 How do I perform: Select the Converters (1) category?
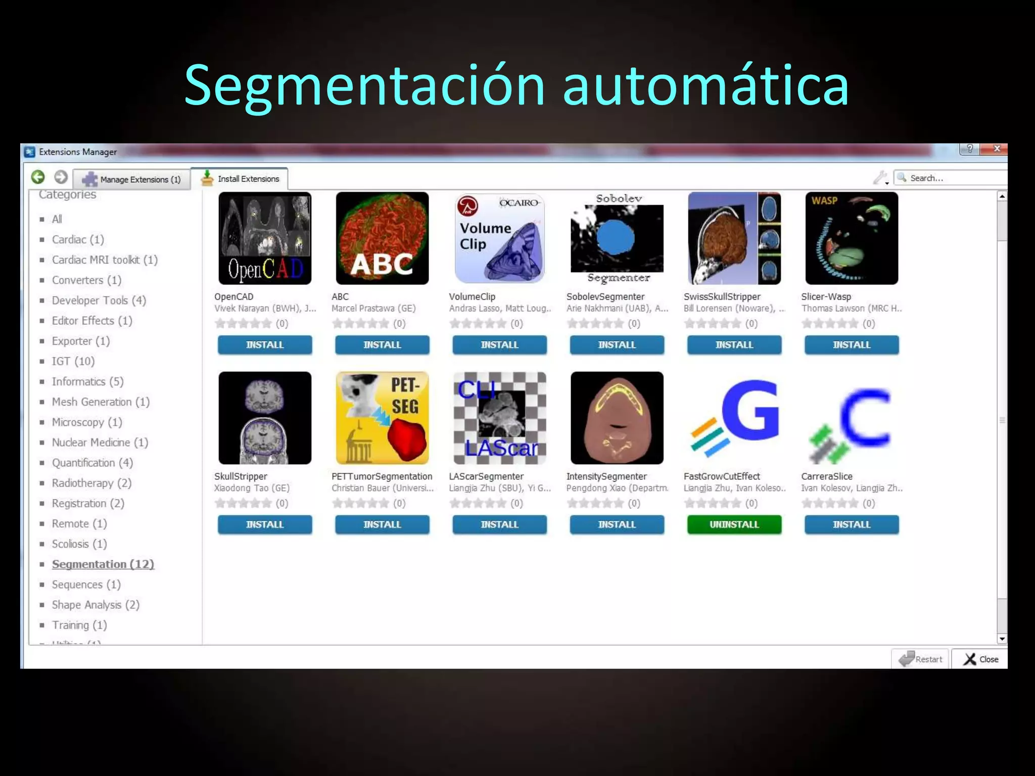coord(86,280)
